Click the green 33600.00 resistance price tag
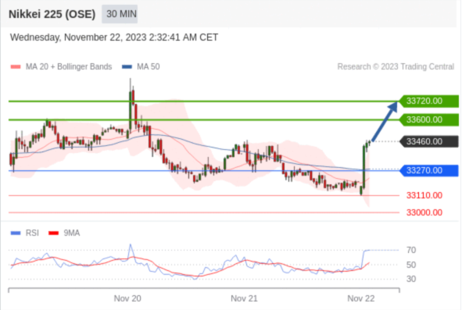Viewport: 462px width, 310px height. click(429, 119)
